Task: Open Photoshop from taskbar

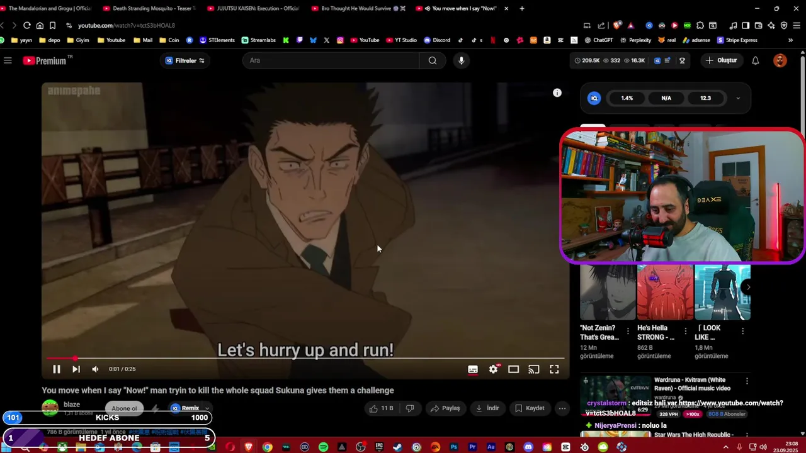Action: coord(454,447)
